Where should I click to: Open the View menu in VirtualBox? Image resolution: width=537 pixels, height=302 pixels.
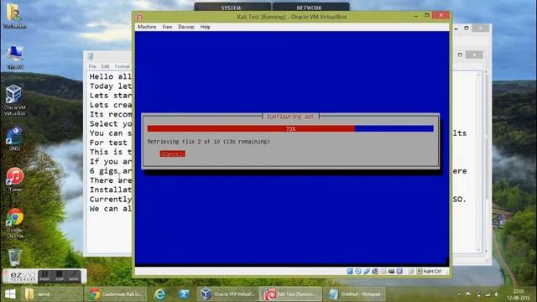pos(167,27)
